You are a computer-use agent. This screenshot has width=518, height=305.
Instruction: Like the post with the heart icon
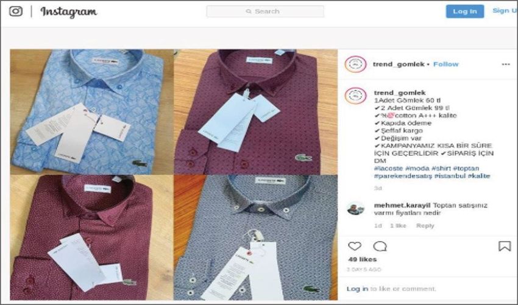pyautogui.click(x=355, y=246)
